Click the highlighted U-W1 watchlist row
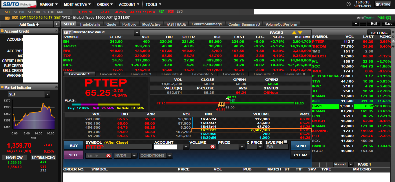 [351, 106]
